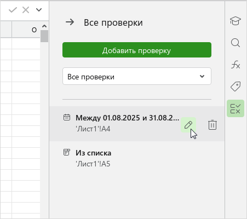
Task: Click the Добавить проверку button
Action: coord(137,50)
